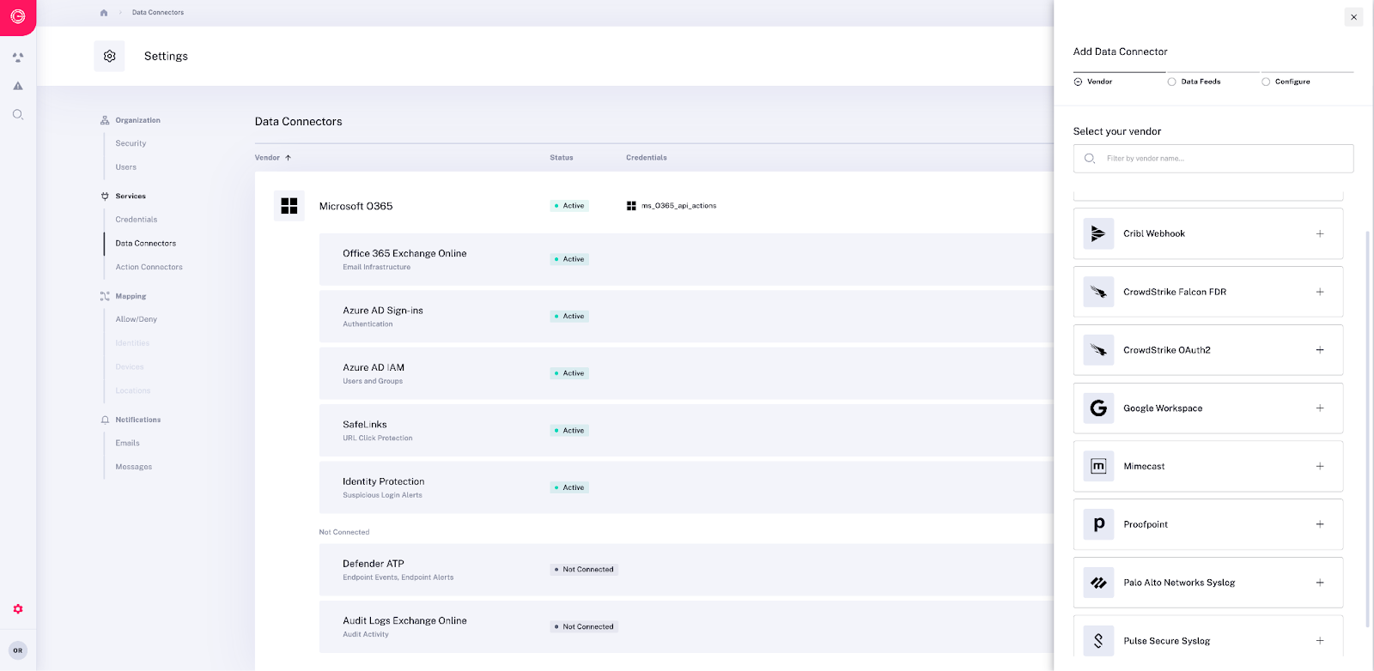Select the Configure step
This screenshot has height=671, width=1374.
(x=1286, y=82)
